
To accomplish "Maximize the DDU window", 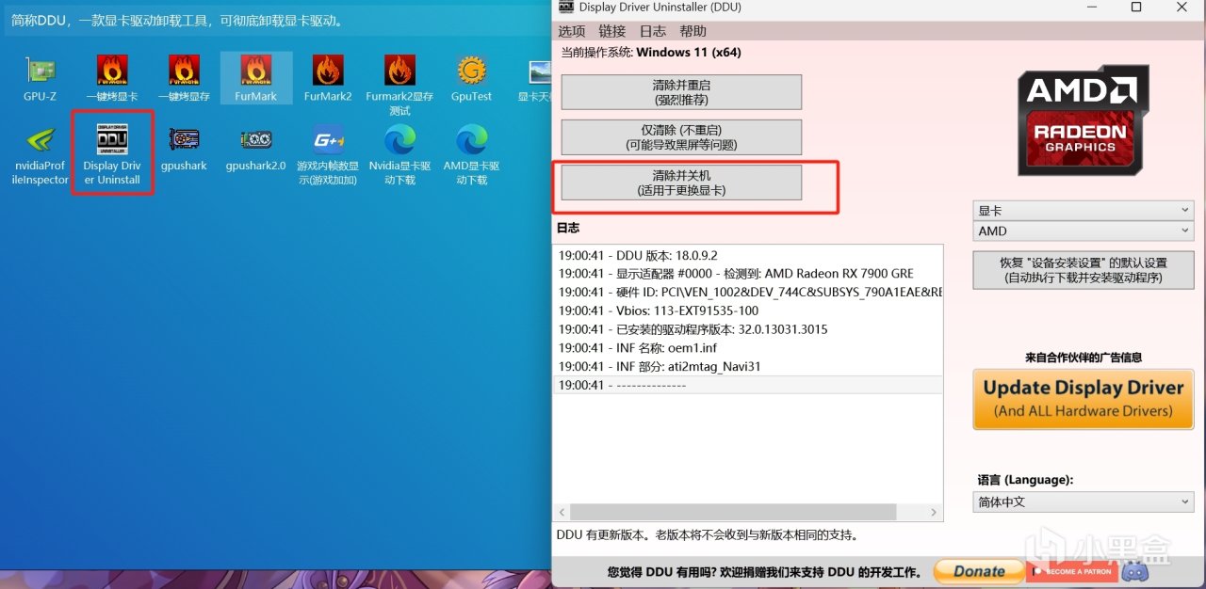I will tap(1136, 8).
